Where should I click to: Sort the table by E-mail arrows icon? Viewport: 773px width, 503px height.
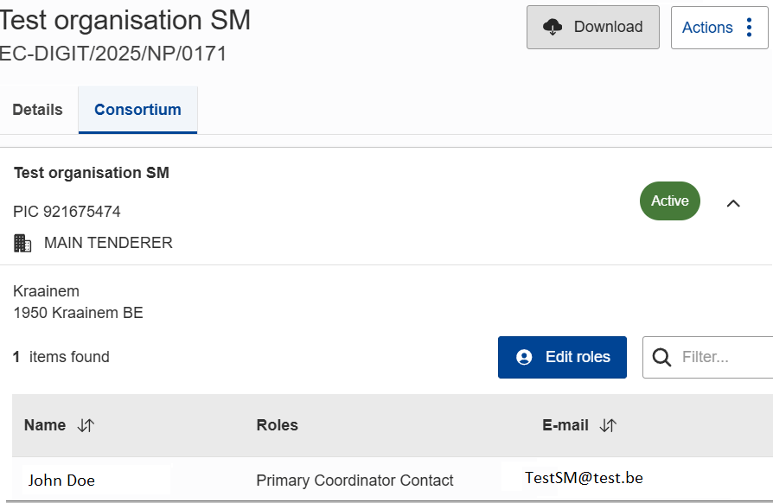tap(608, 425)
